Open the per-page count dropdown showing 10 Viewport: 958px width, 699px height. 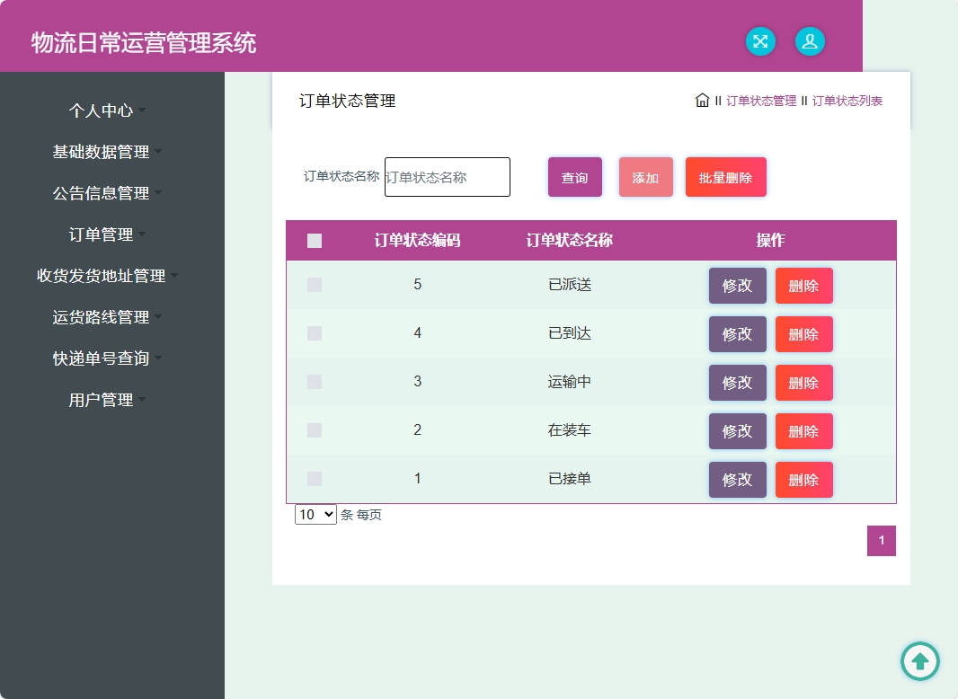tap(315, 514)
